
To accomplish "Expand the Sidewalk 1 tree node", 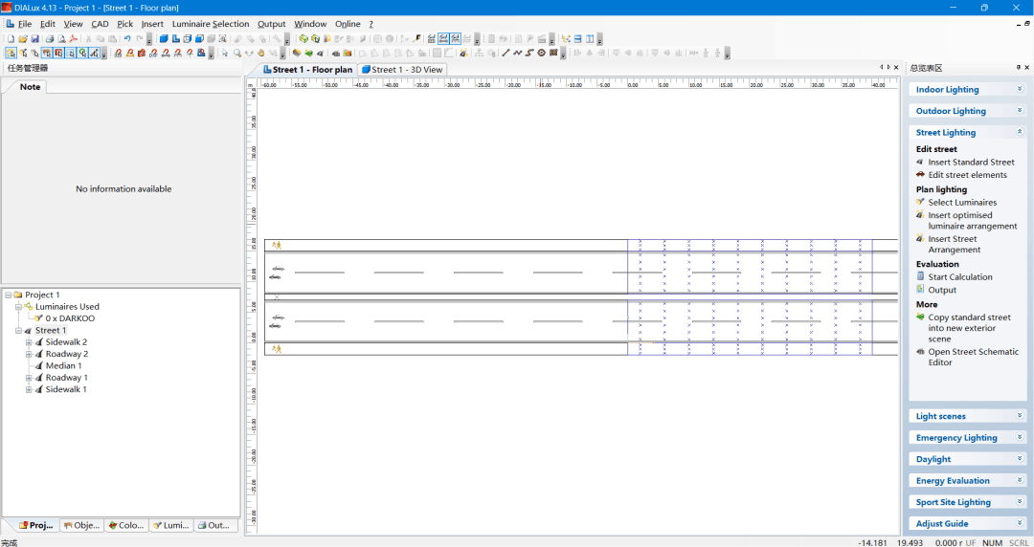I will (29, 389).
